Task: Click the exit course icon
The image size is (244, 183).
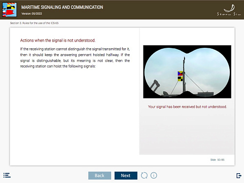Action: pos(239,176)
